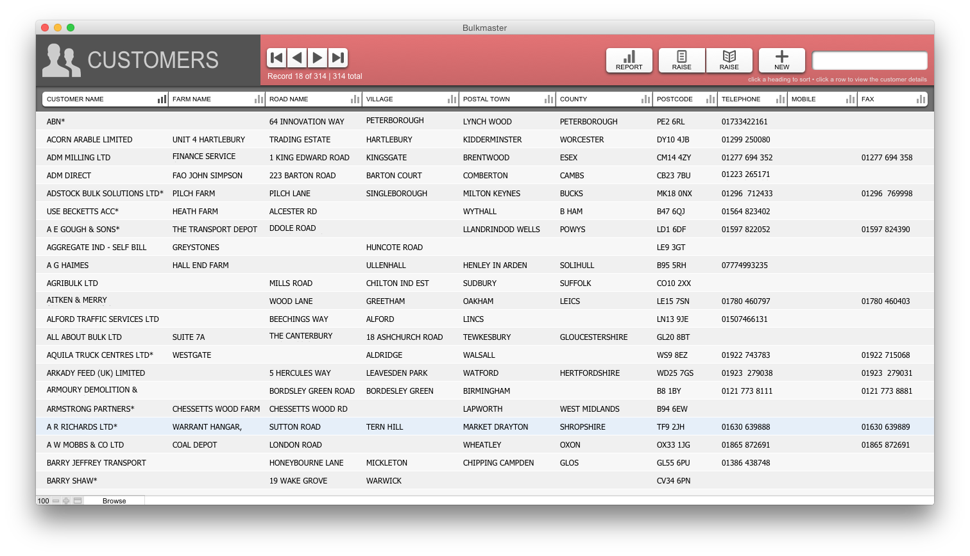Open ACORN ARABLE LIMITED customer
Screen dimensions: 970x556
point(485,139)
